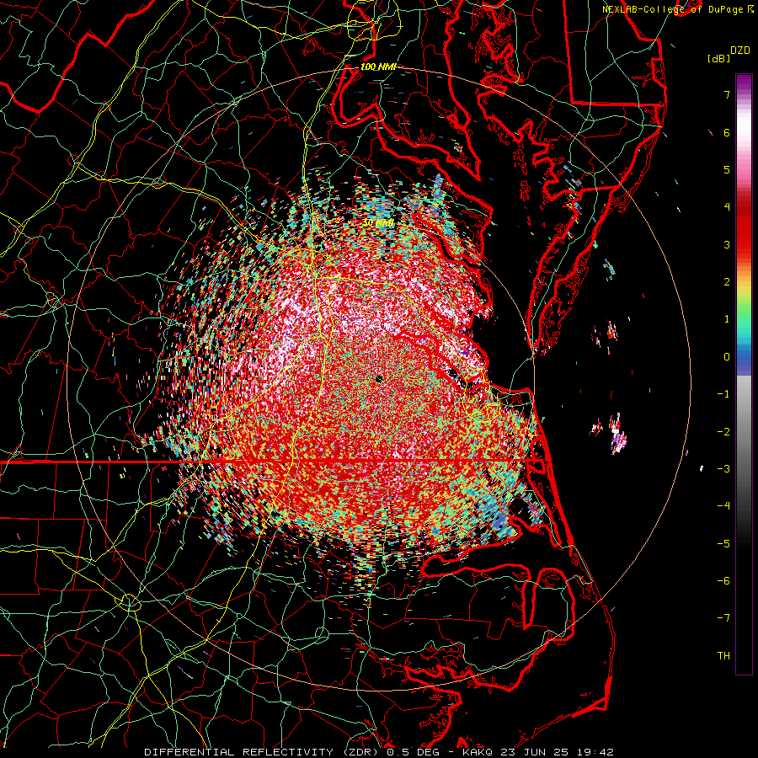The width and height of the screenshot is (758, 758).
Task: Select the -7 dB tick label
Action: pos(723,618)
